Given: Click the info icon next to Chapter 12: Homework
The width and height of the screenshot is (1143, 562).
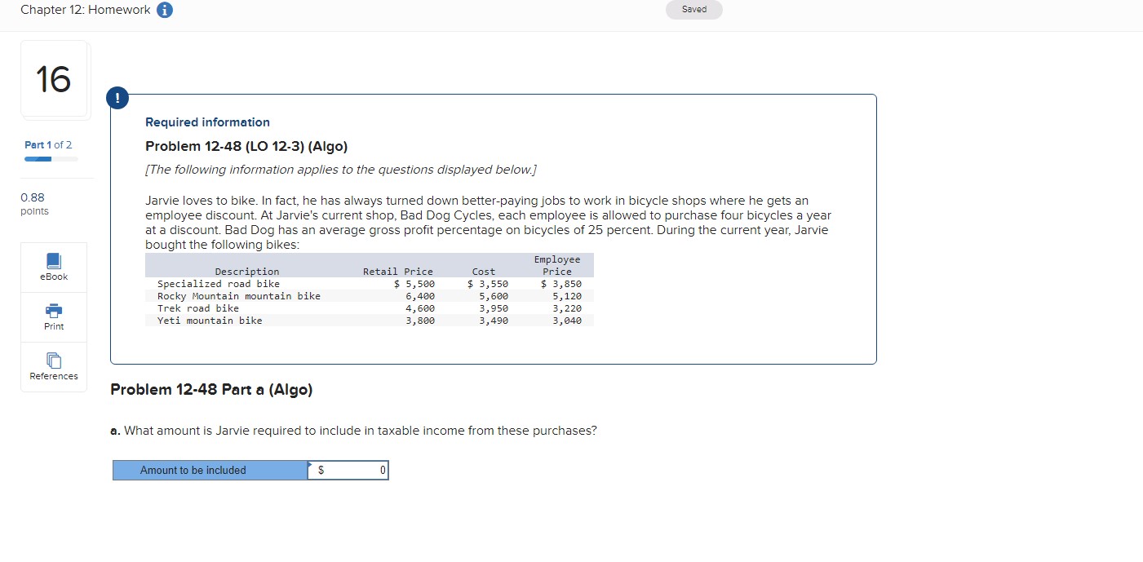Looking at the screenshot, I should [x=164, y=11].
